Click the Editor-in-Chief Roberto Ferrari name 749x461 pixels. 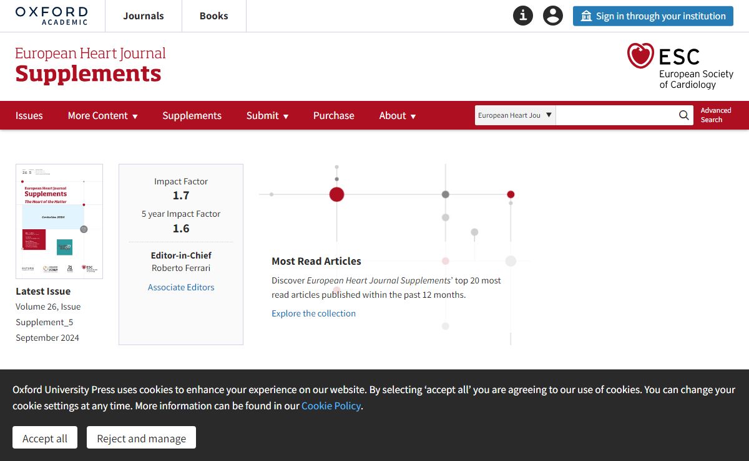click(x=181, y=268)
